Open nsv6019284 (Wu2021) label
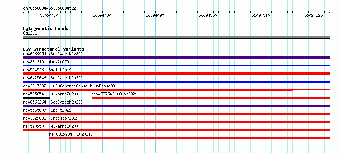Viewport: 341px width, 153px height. pos(71,134)
